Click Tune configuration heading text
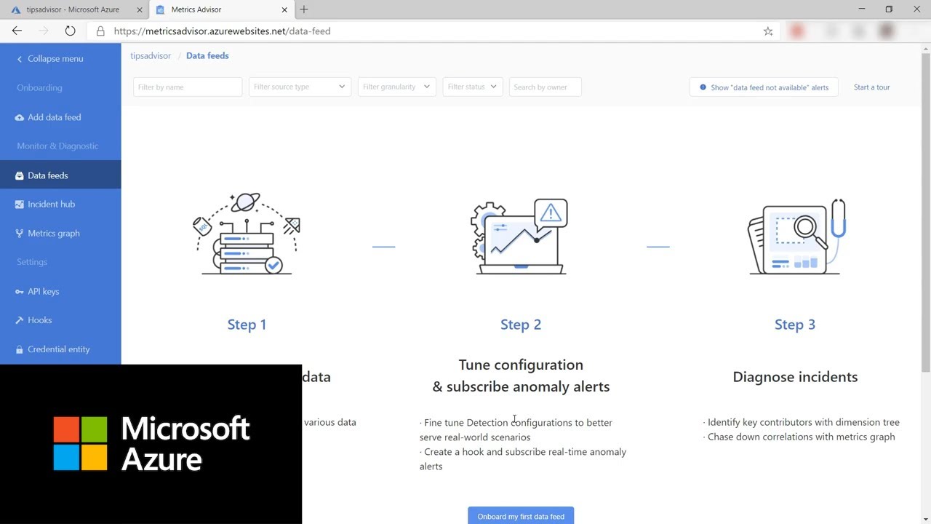This screenshot has width=931, height=524. 521,365
